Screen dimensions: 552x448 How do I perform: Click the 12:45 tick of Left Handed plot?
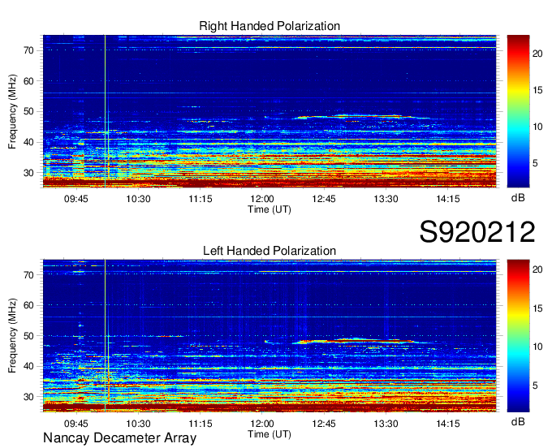324,424
